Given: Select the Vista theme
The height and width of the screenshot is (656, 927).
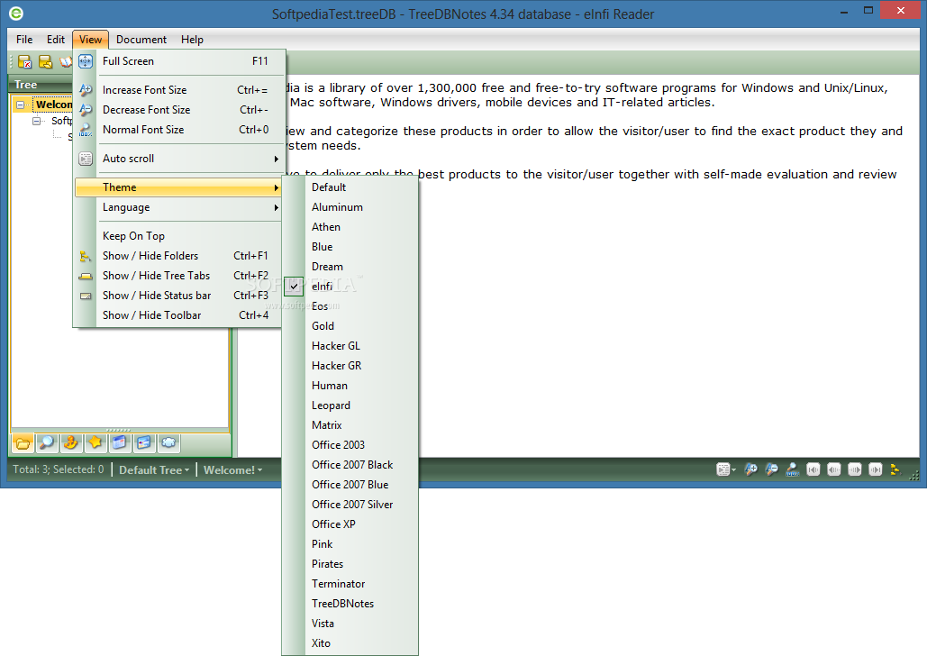Looking at the screenshot, I should (350, 624).
